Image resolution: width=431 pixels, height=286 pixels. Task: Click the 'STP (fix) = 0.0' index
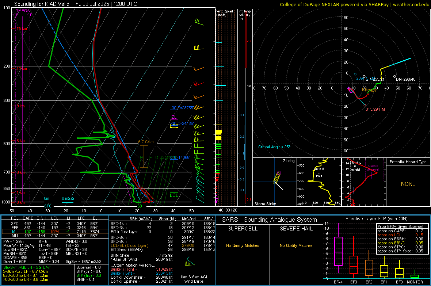[88, 275]
